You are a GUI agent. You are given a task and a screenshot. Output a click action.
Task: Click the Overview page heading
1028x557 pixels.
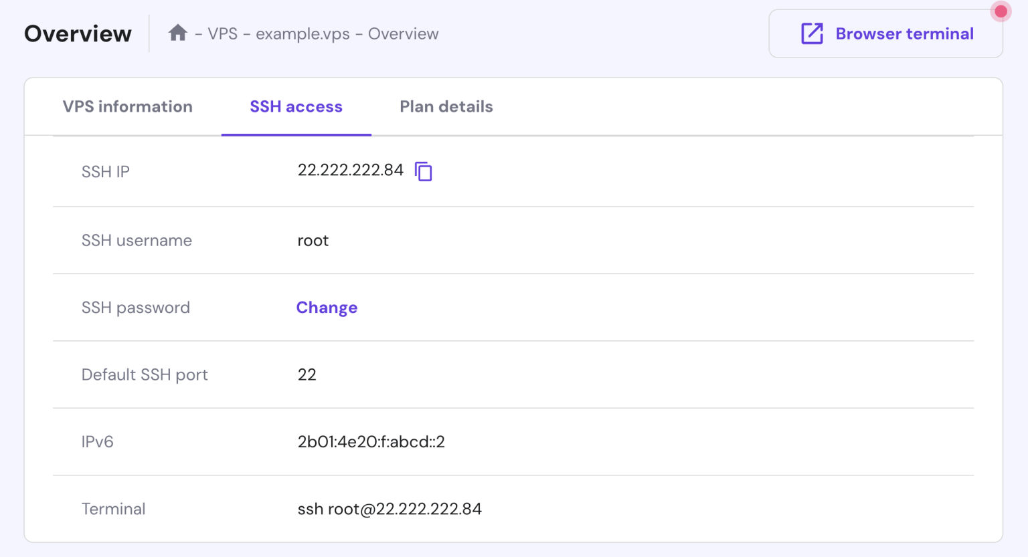(x=78, y=33)
